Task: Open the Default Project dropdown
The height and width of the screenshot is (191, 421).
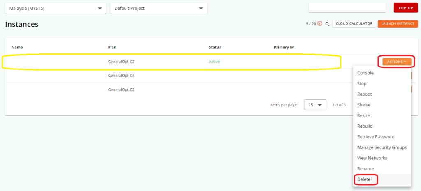Action: [159, 8]
